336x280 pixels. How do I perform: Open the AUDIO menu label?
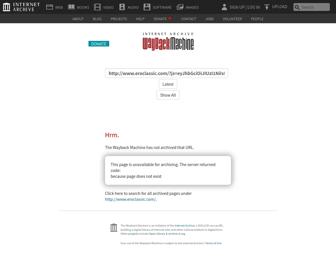pos(133,7)
